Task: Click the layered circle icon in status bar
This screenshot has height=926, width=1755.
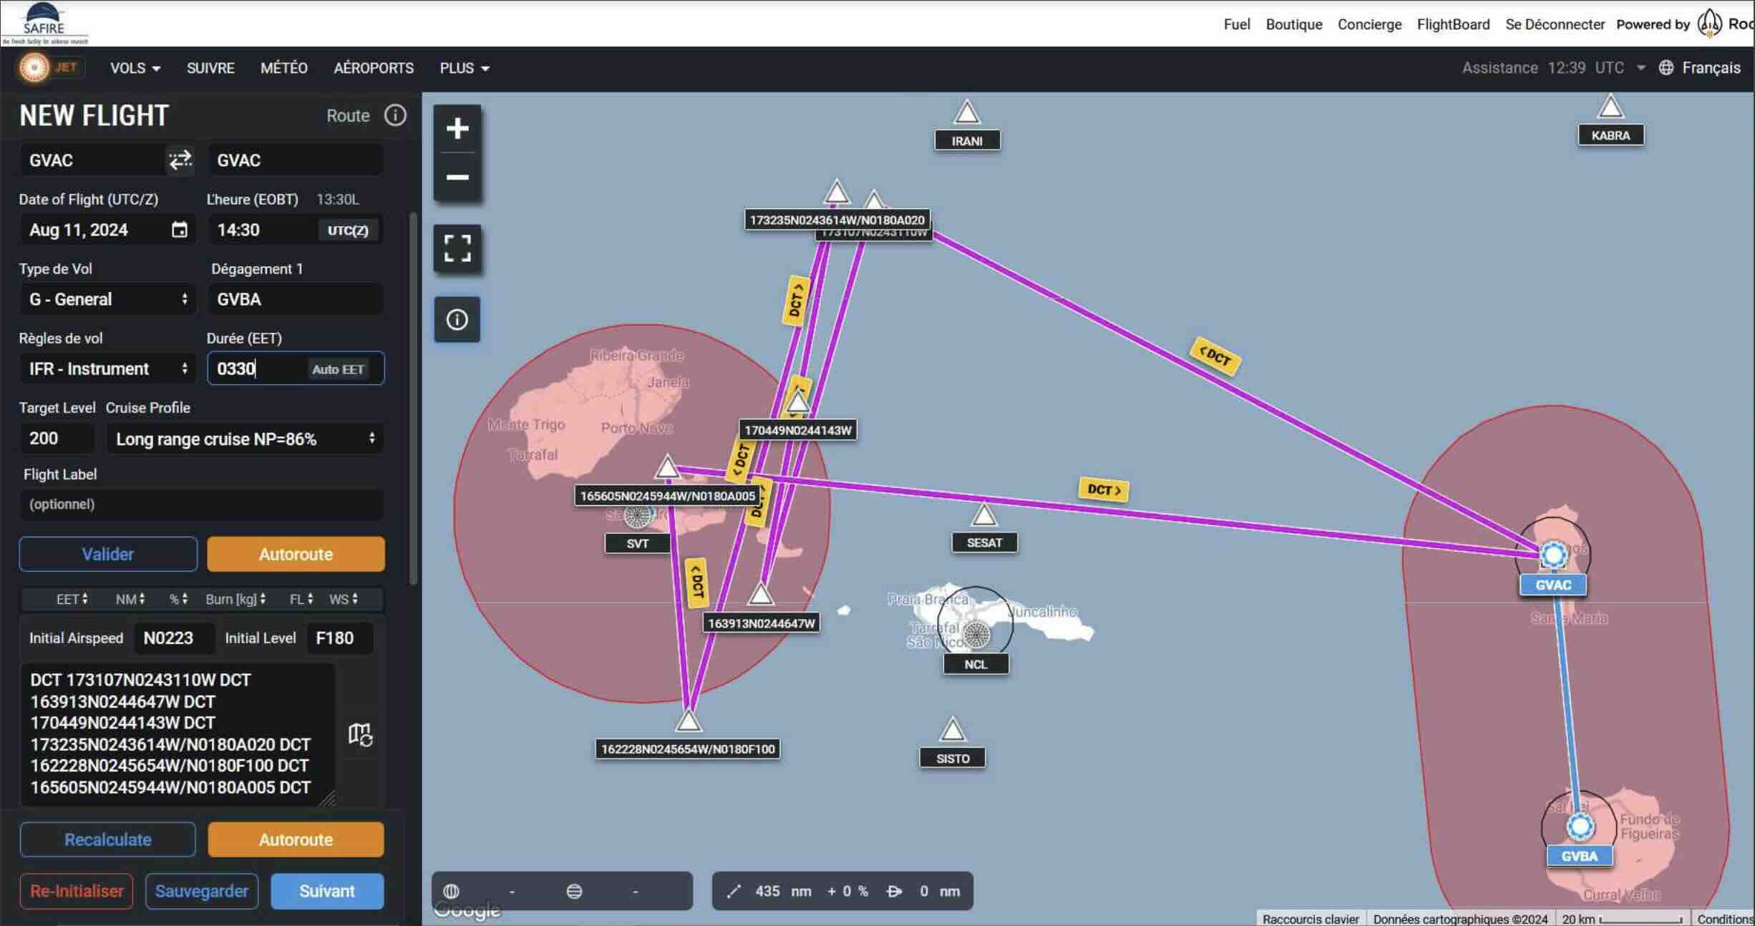Action: click(x=574, y=891)
